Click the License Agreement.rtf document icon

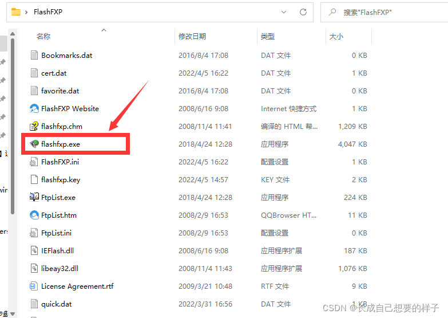click(34, 286)
